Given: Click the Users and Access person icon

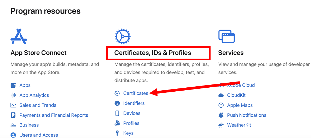Looking at the screenshot, I should coord(13,135).
